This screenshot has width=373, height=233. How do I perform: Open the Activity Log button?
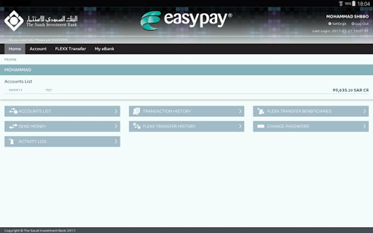[x=62, y=142]
